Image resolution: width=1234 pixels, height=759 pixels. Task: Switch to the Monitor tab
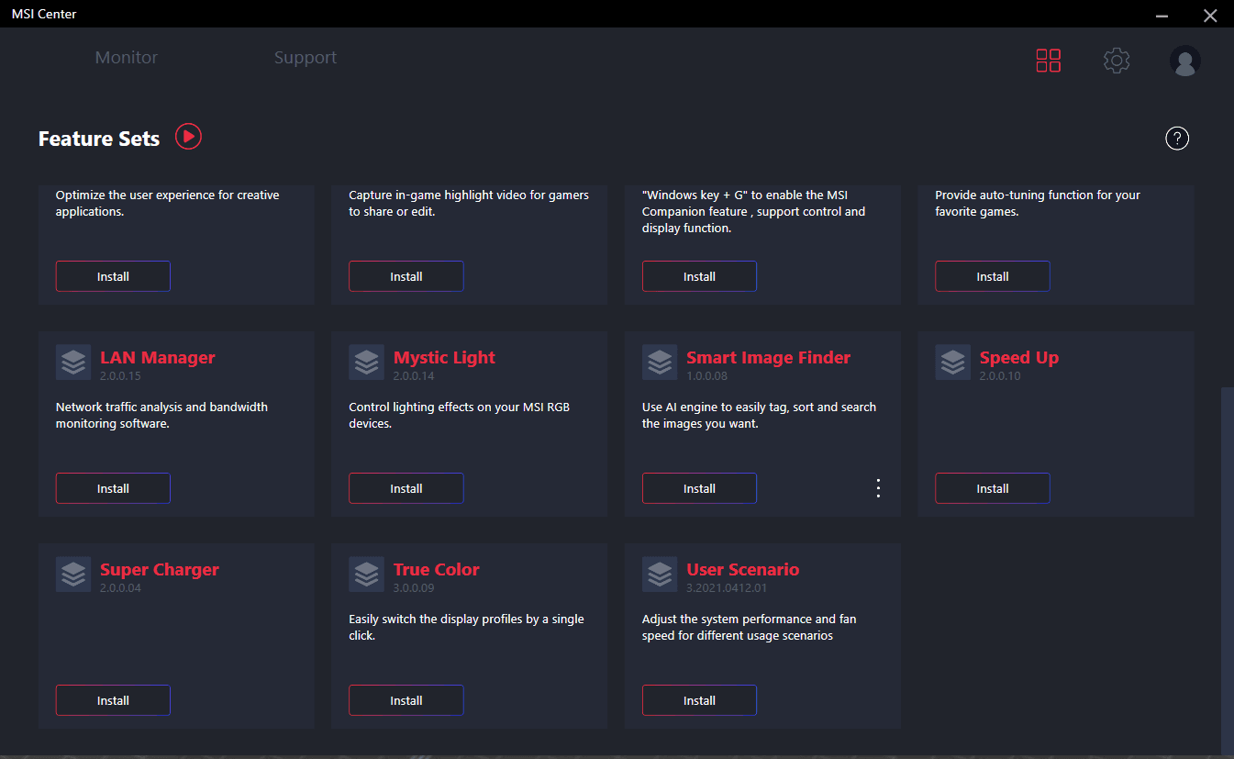tap(127, 58)
